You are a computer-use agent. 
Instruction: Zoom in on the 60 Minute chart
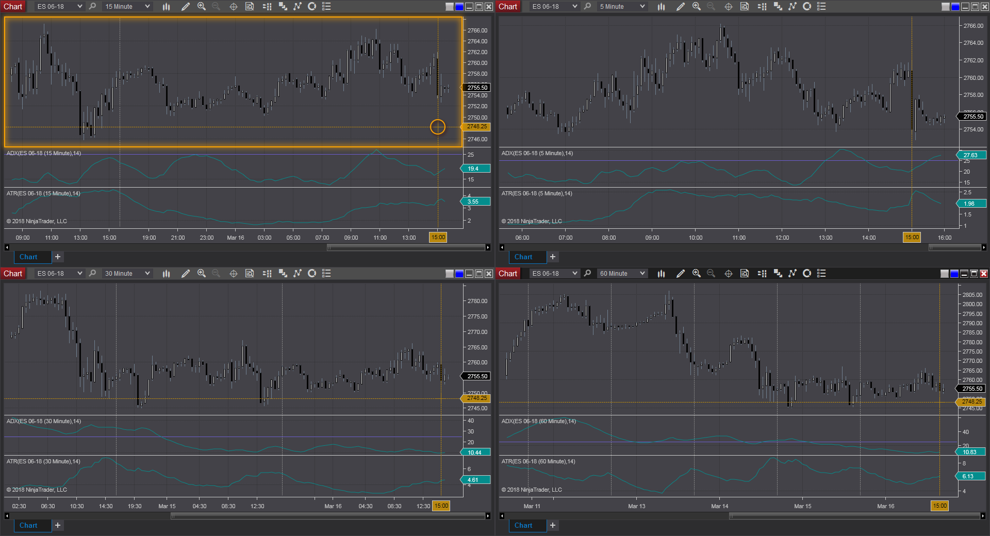pyautogui.click(x=697, y=274)
